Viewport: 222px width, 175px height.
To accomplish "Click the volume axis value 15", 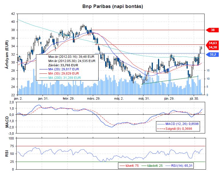I will pos(208,70).
